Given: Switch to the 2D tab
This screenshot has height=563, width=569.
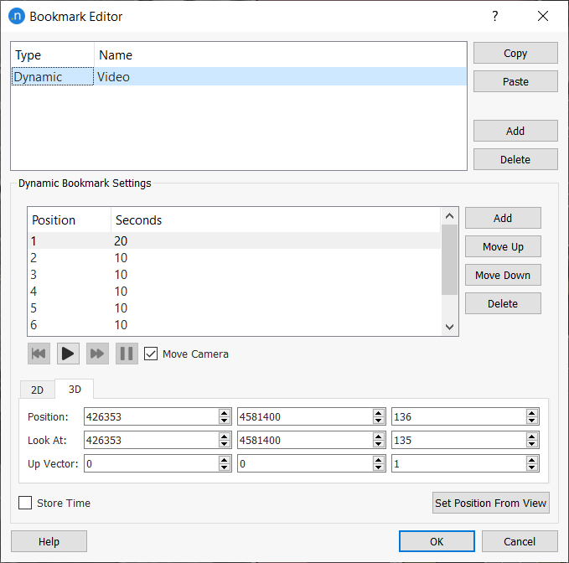Looking at the screenshot, I should tap(38, 390).
